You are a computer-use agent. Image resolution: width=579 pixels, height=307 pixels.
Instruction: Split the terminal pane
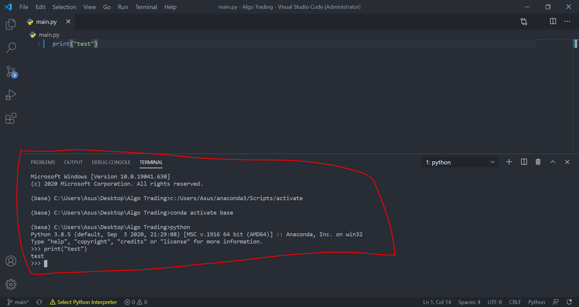click(524, 162)
